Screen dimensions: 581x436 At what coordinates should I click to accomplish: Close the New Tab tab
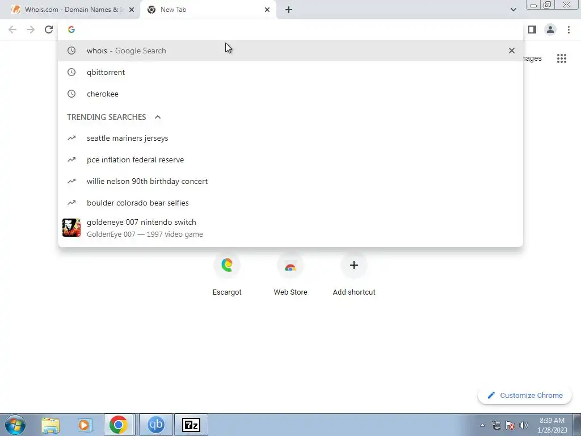coord(267,10)
